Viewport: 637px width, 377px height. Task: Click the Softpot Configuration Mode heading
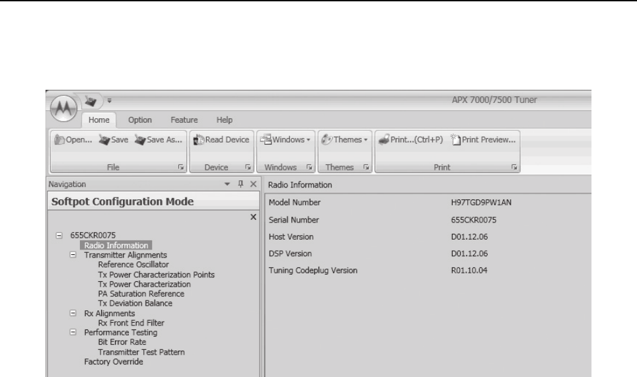coord(122,201)
